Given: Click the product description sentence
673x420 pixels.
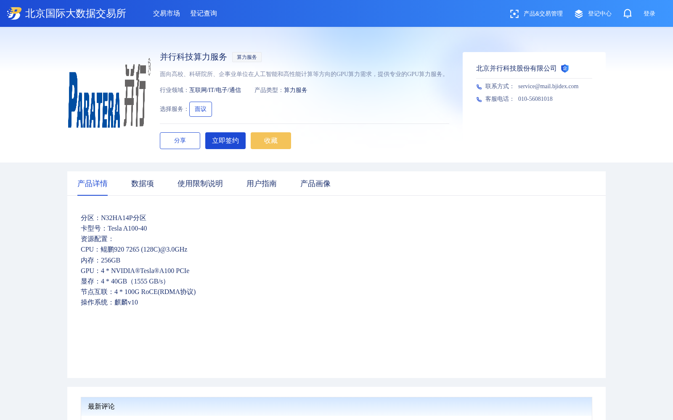Looking at the screenshot, I should coord(304,74).
